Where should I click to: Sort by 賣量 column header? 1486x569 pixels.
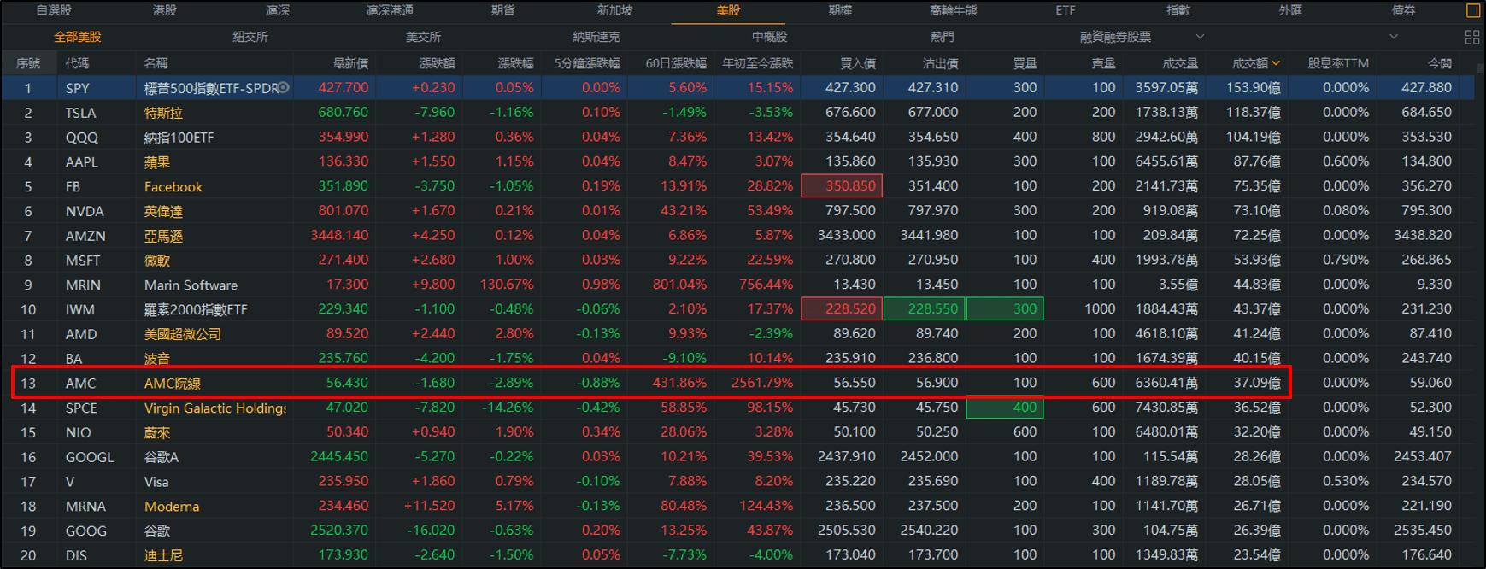pos(1103,63)
